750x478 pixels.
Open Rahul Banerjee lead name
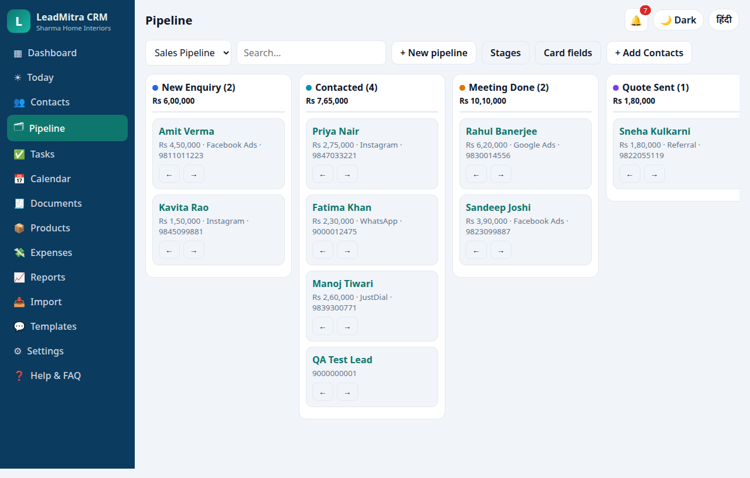click(x=502, y=131)
